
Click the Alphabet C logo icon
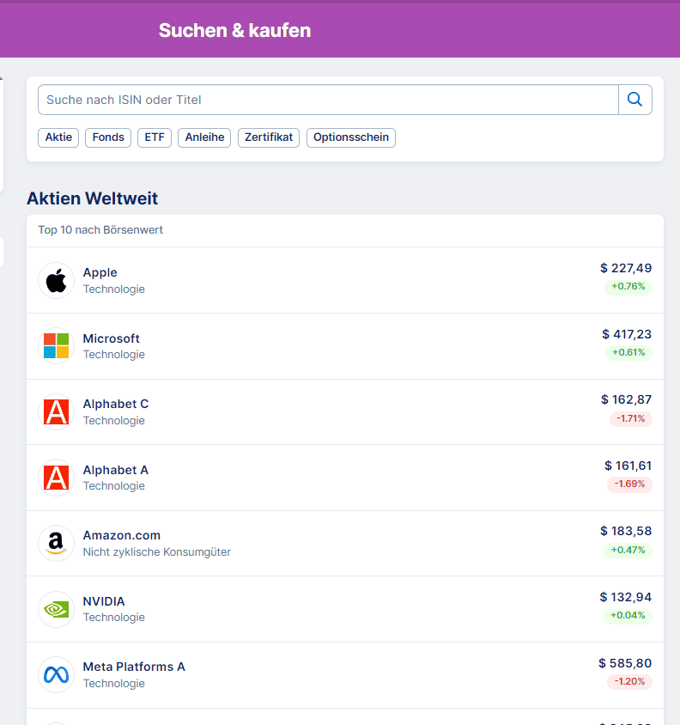pyautogui.click(x=57, y=412)
